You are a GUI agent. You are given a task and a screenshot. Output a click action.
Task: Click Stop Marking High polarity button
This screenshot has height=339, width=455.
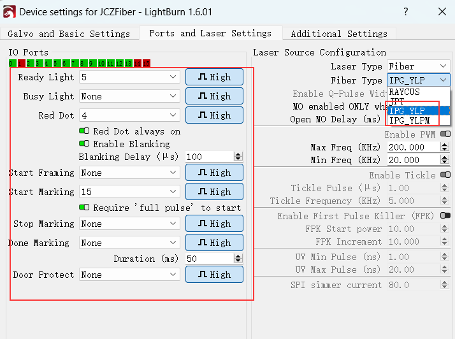[x=215, y=224]
